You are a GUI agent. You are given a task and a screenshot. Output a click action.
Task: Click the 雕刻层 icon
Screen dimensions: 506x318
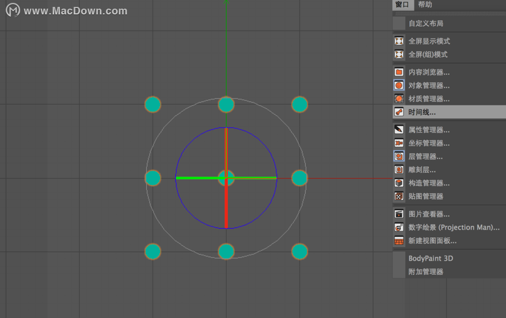[x=399, y=169]
